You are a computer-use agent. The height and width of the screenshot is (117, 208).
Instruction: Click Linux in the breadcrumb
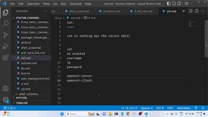pyautogui.click(x=58, y=18)
